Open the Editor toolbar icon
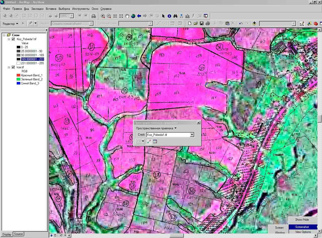322x238 pixels. coord(302,23)
